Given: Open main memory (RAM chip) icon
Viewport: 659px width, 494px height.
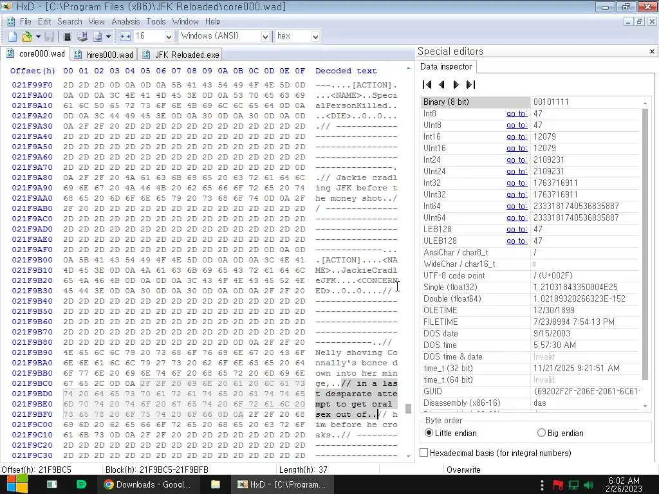Looking at the screenshot, I should [67, 37].
